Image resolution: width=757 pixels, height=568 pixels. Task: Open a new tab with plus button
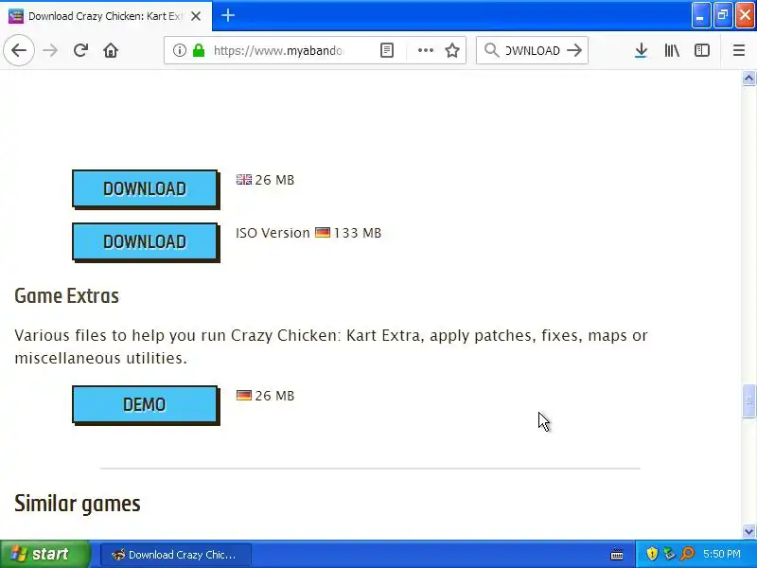point(228,15)
